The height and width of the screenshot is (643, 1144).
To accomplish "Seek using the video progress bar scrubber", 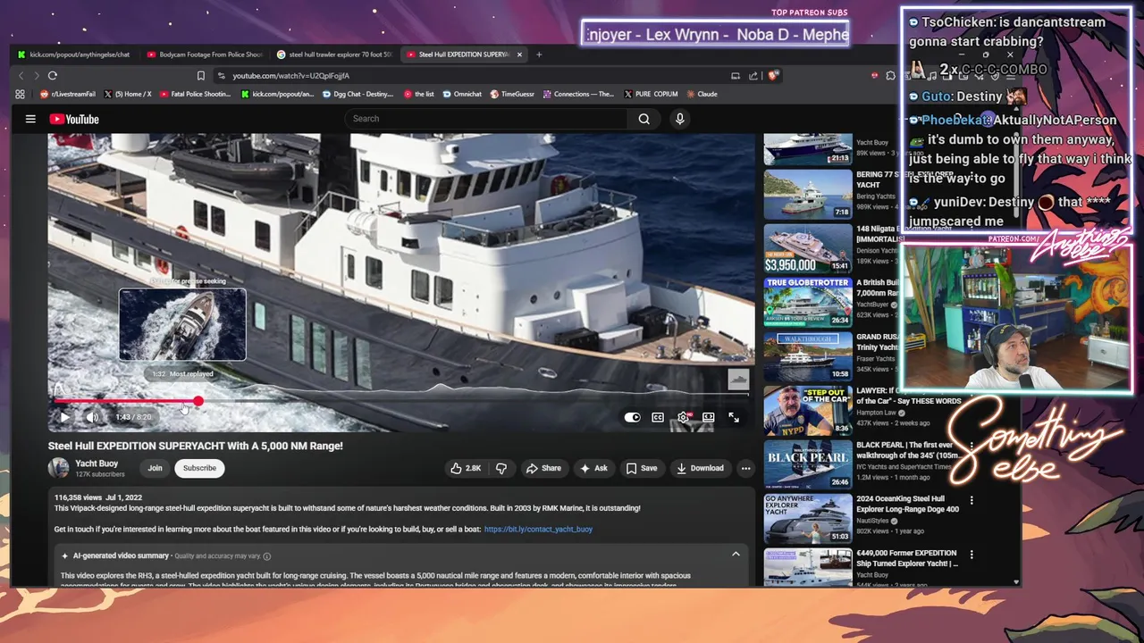I will (x=198, y=402).
